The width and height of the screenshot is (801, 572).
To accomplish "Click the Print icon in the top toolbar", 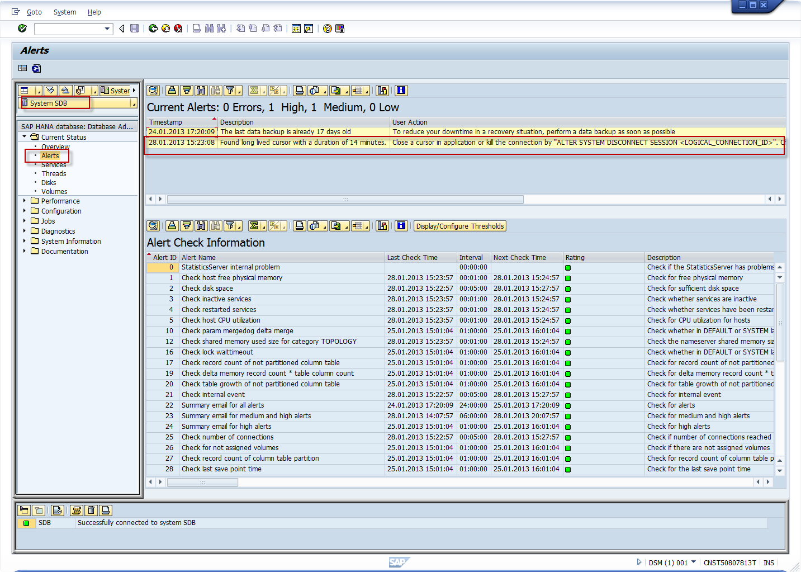I will click(197, 29).
